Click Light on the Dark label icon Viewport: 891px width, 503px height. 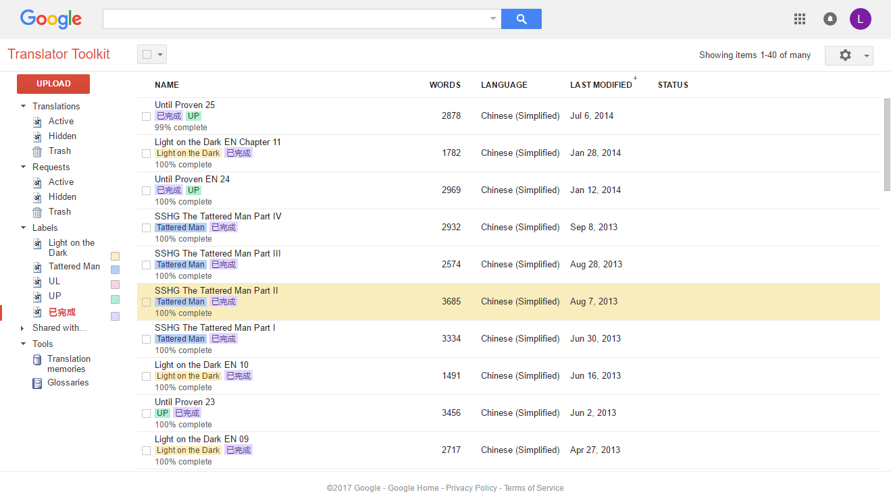(38, 243)
